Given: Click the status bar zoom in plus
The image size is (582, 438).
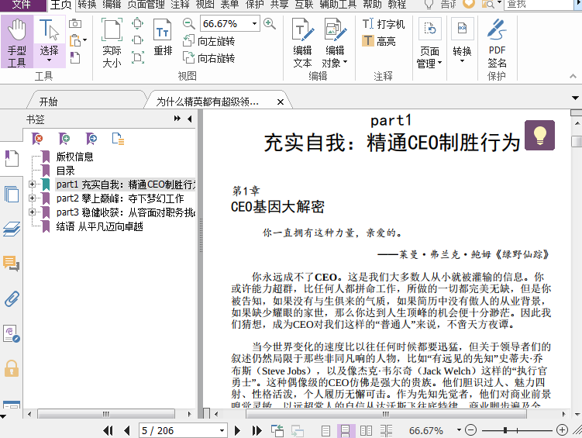Looking at the screenshot, I should 563,430.
